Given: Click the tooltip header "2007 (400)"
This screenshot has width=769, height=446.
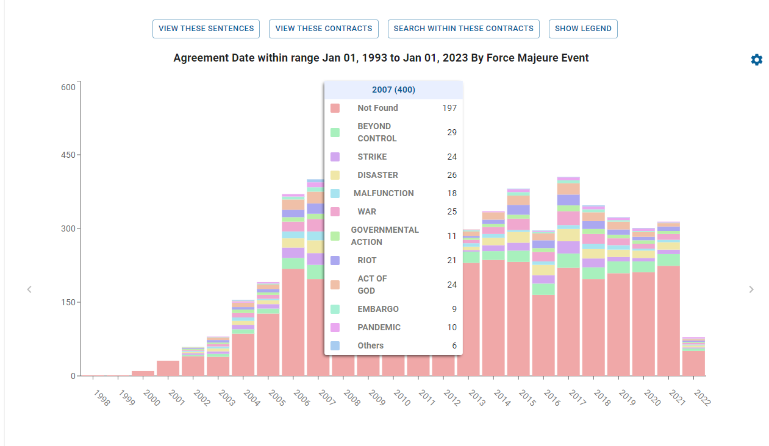Looking at the screenshot, I should 393,90.
